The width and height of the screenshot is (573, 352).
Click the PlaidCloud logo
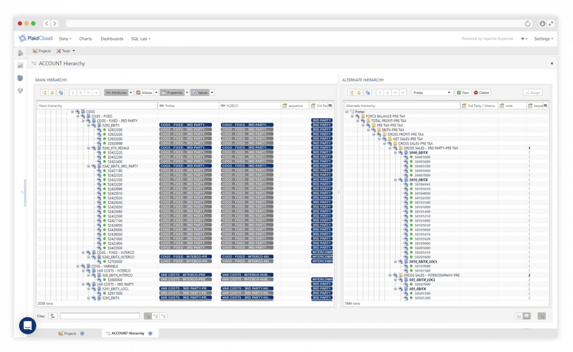coord(36,39)
